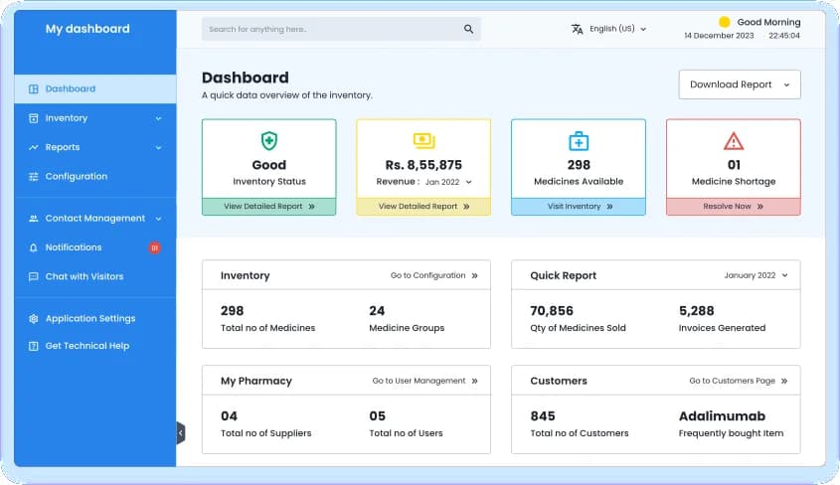Click the search magnifier icon
840x485 pixels.
click(468, 30)
